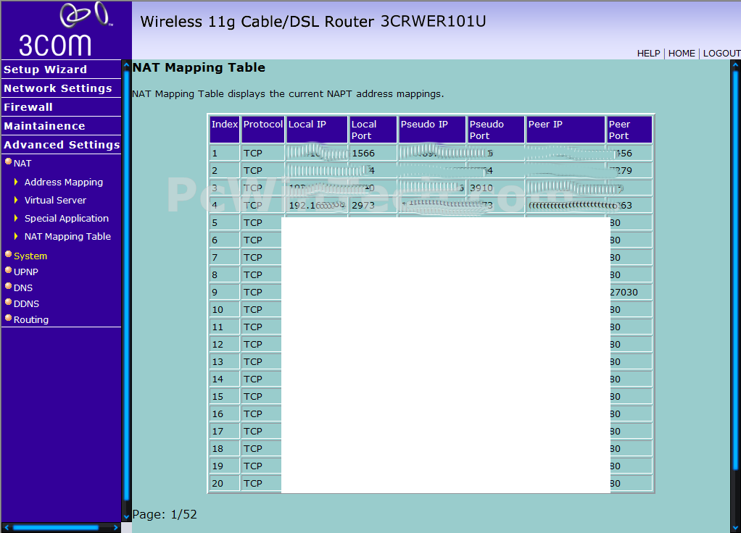Open System in the sidebar

click(x=30, y=256)
